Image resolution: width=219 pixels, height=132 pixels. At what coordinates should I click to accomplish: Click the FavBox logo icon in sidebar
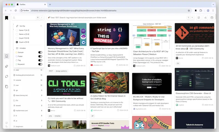pyautogui.click(x=7, y=18)
